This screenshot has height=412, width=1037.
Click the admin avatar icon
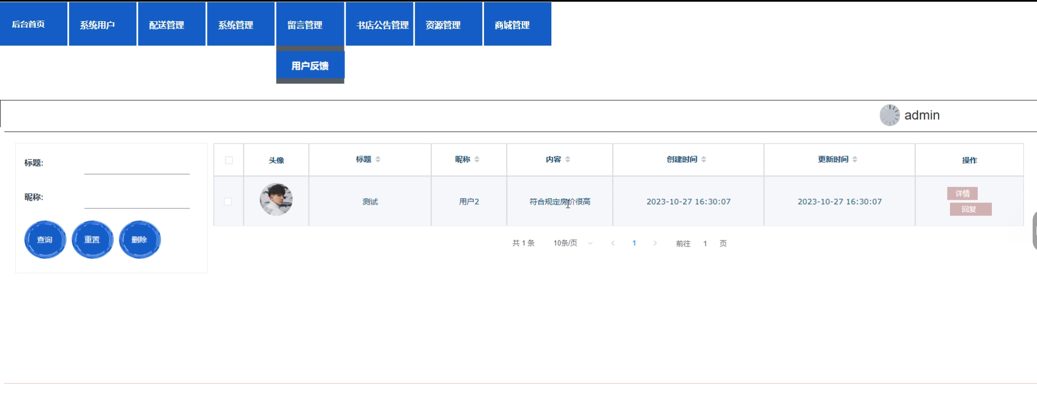coord(890,115)
